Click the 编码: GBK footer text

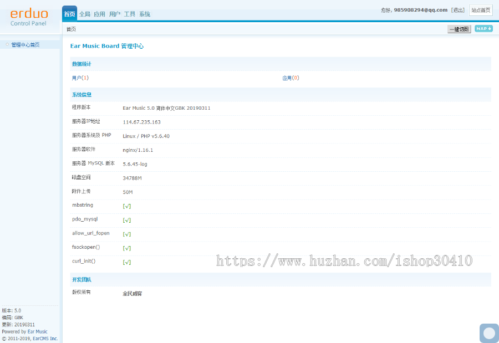pyautogui.click(x=12, y=318)
